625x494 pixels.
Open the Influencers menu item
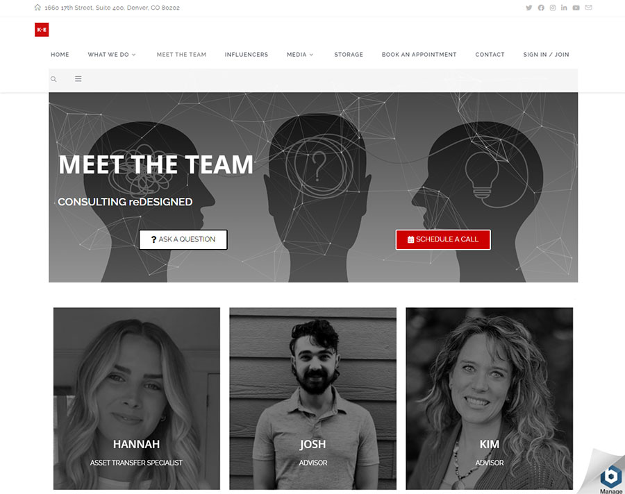(x=247, y=55)
